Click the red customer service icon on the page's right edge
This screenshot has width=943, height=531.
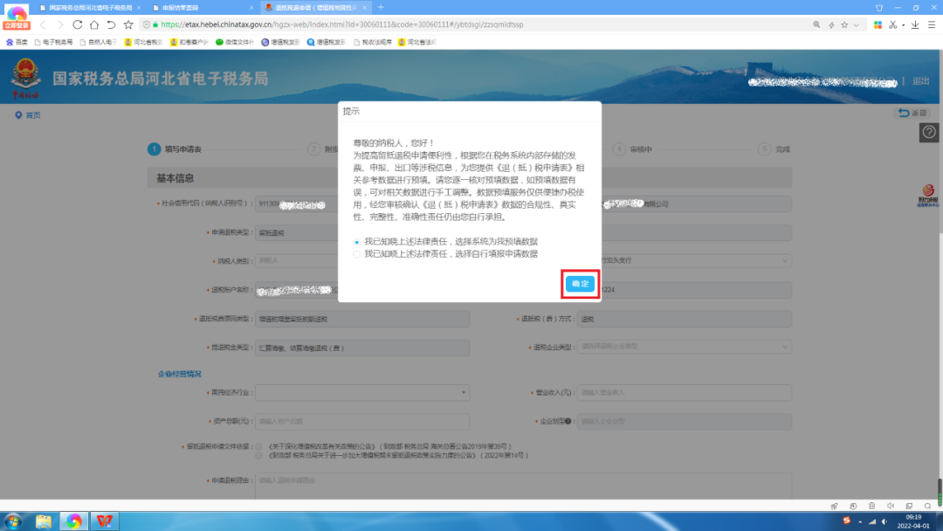point(927,196)
